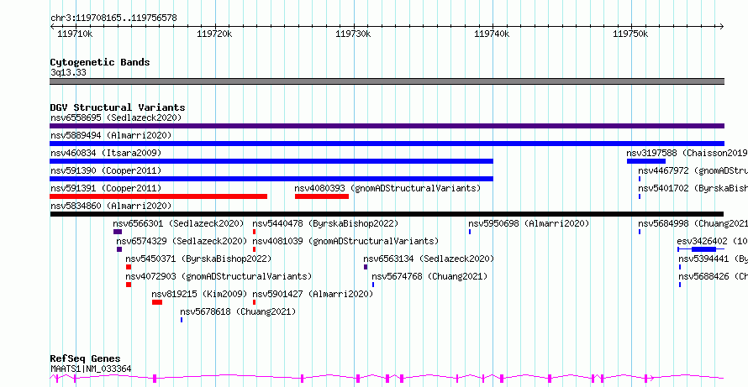Click the nsv5684998 Chuang2021 label
Image resolution: width=748 pixels, height=387 pixels.
tap(693, 223)
